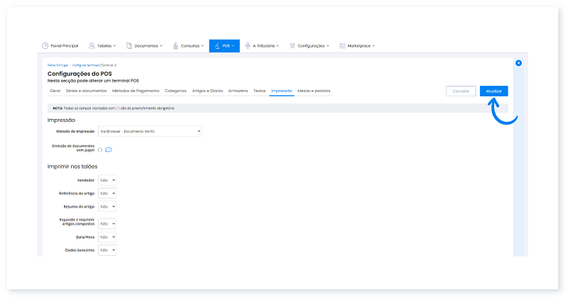Open the Mesas e pedidos tab
Screen dimensions: 568x299
pyautogui.click(x=314, y=91)
